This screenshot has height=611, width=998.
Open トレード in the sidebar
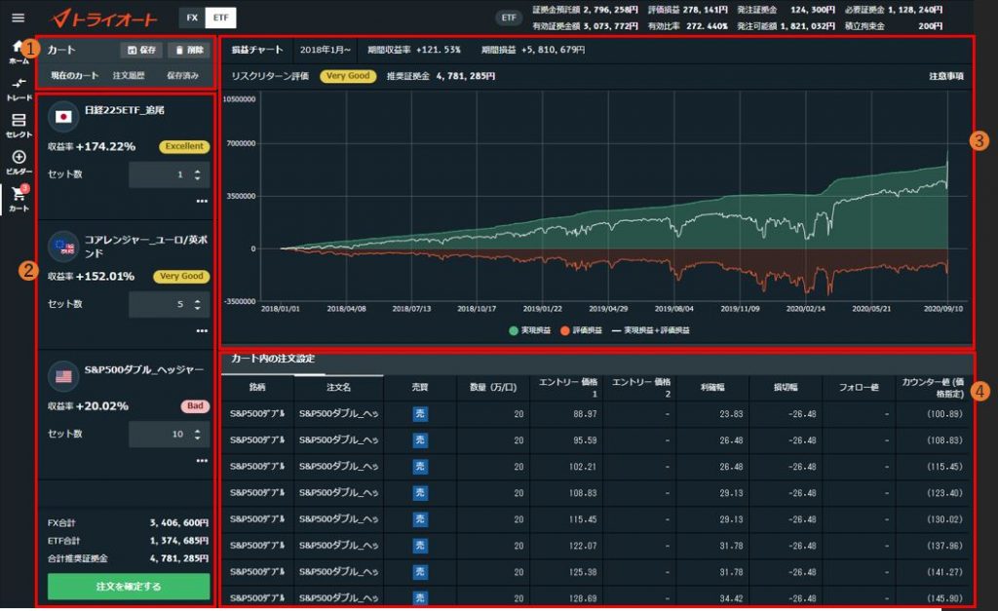tap(19, 89)
